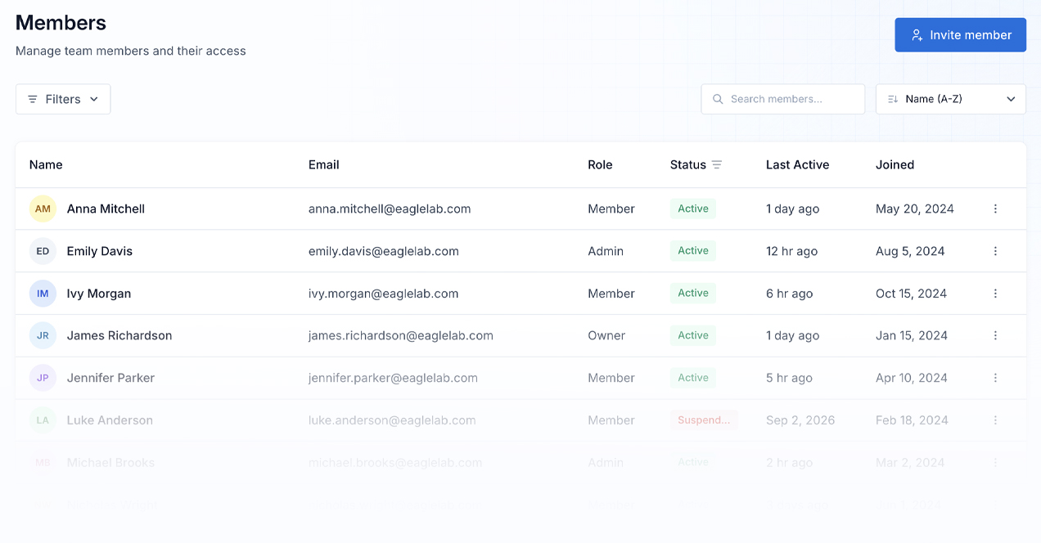Click last active value 12 hr ago
This screenshot has height=543, width=1041.
click(791, 251)
